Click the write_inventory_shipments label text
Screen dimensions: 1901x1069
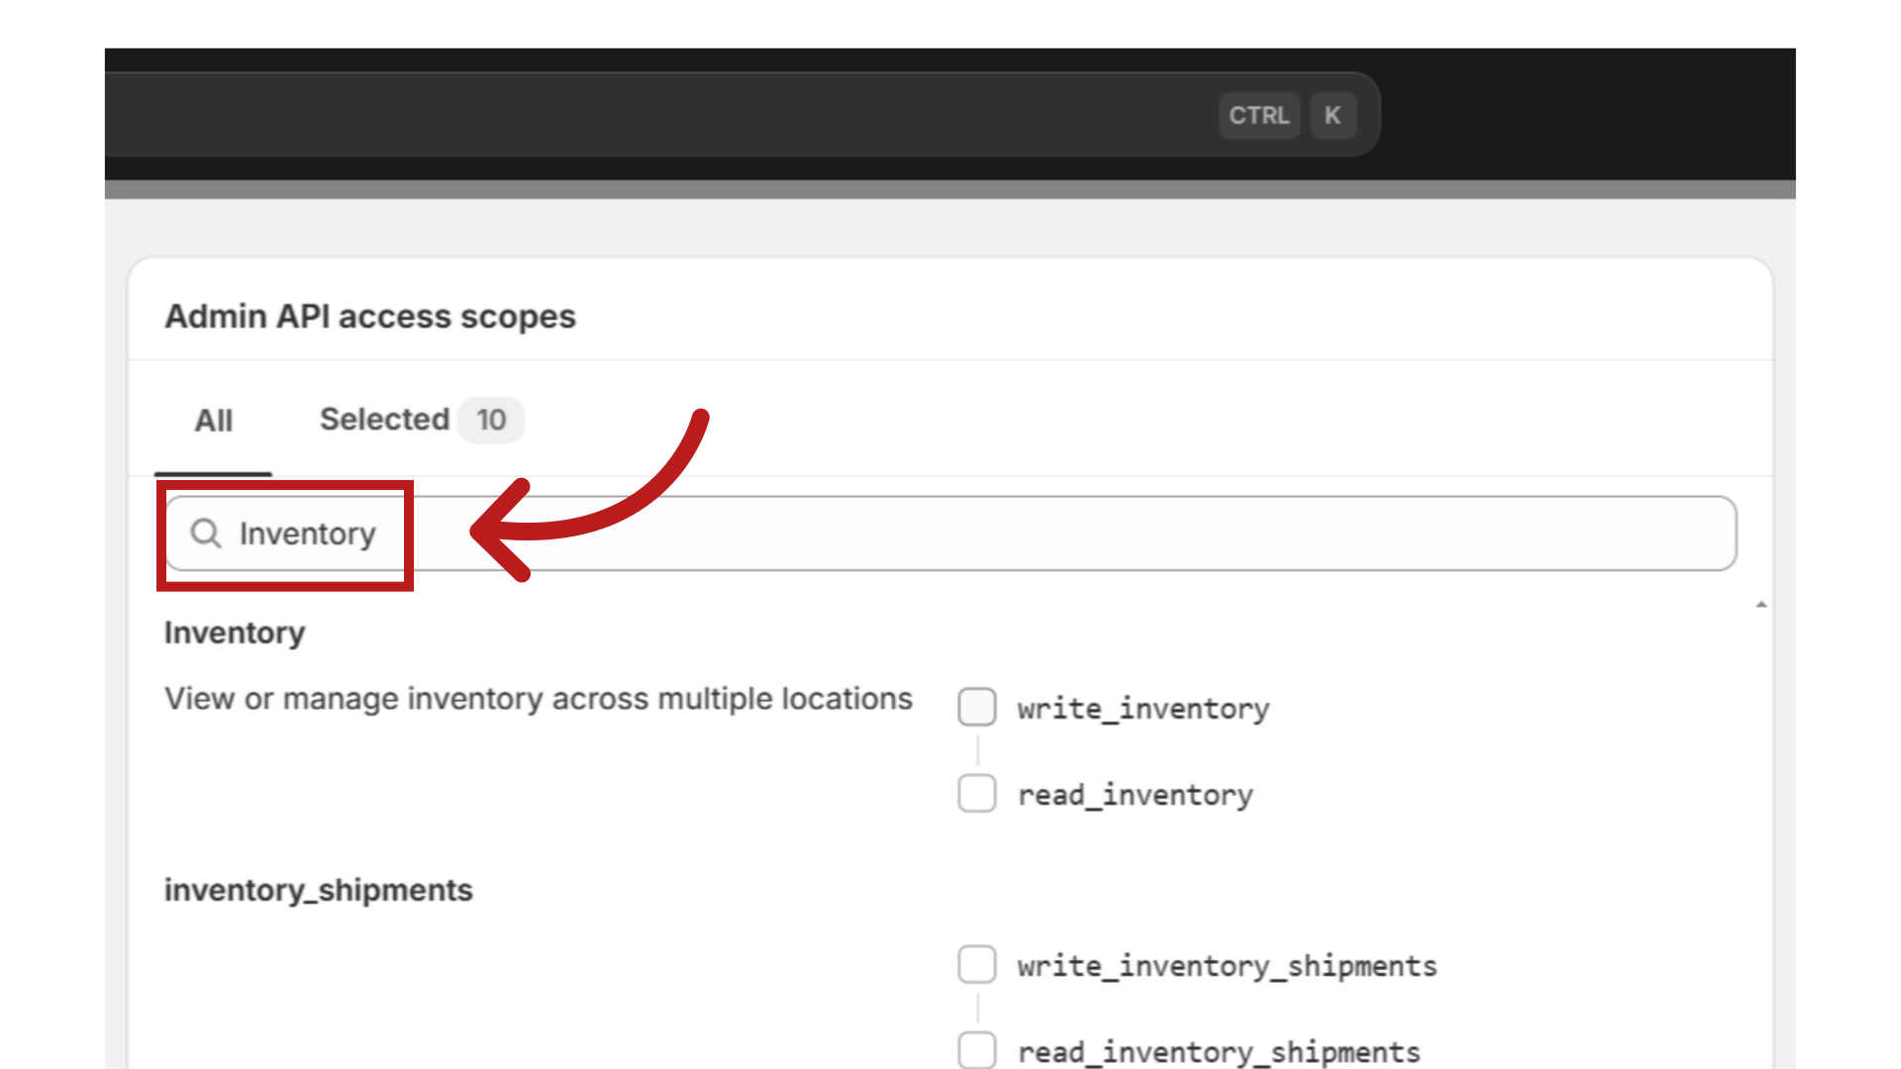tap(1228, 966)
